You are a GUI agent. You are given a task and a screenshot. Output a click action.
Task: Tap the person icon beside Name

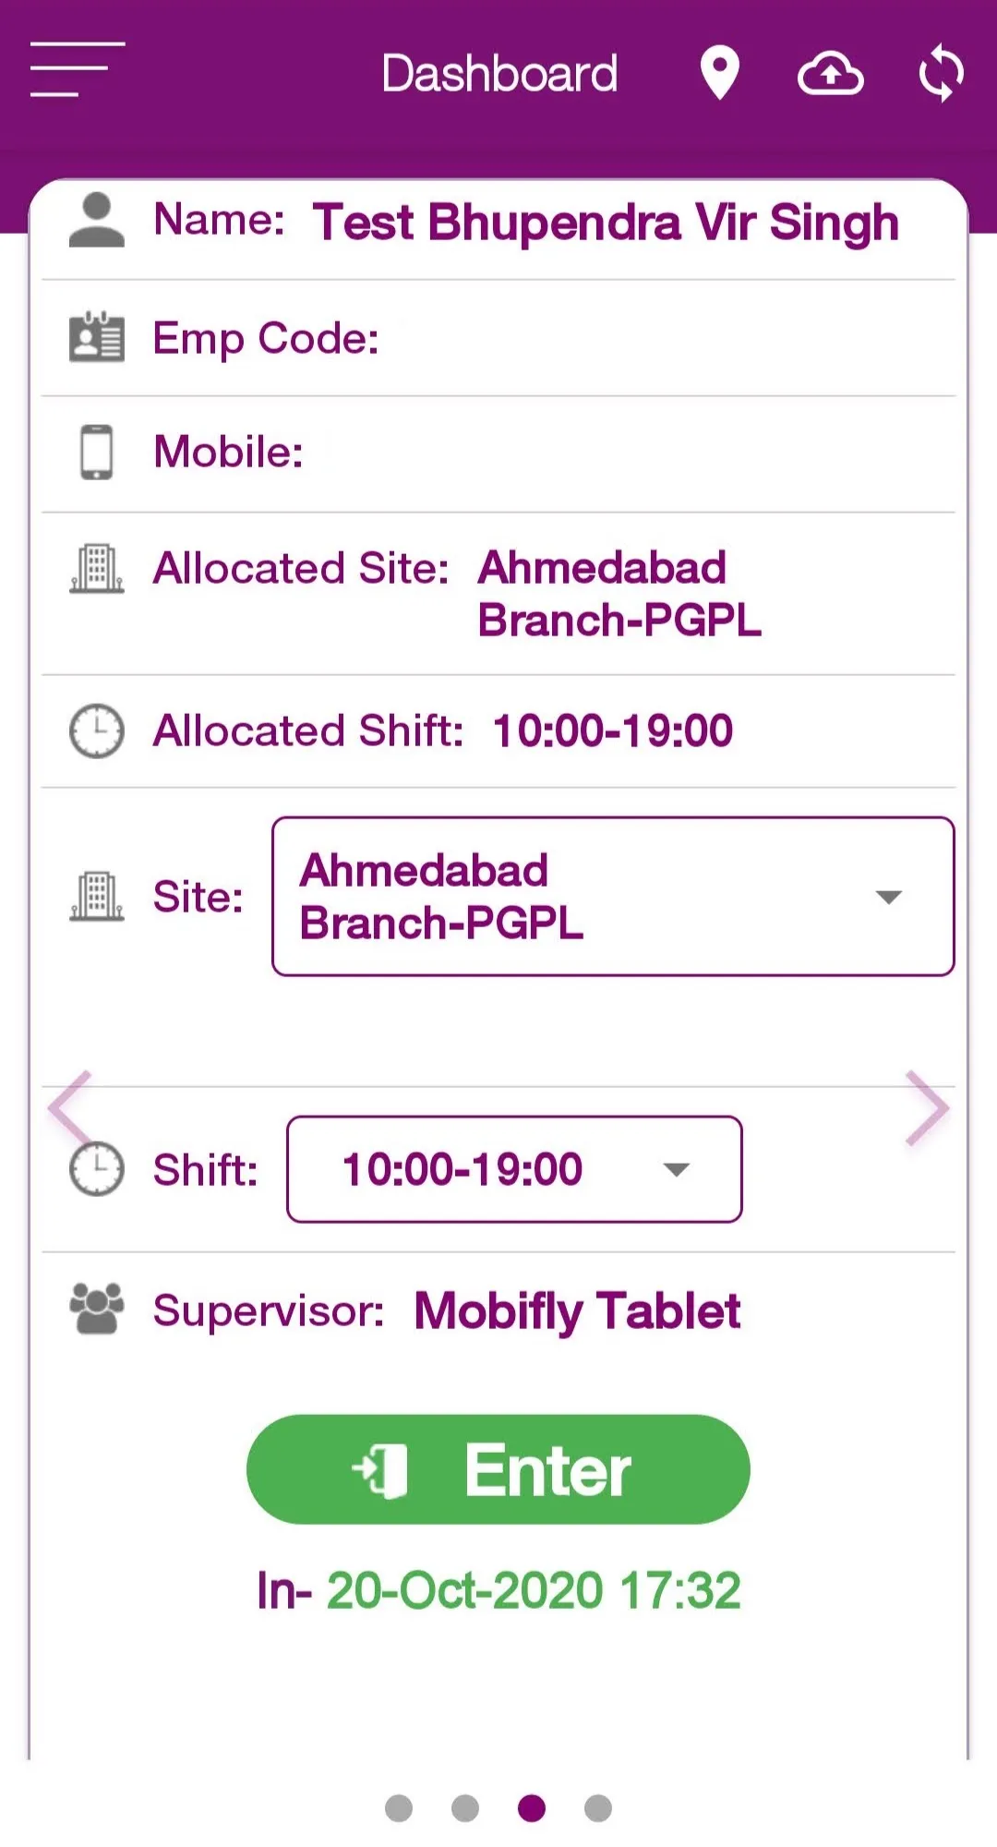[x=96, y=221]
